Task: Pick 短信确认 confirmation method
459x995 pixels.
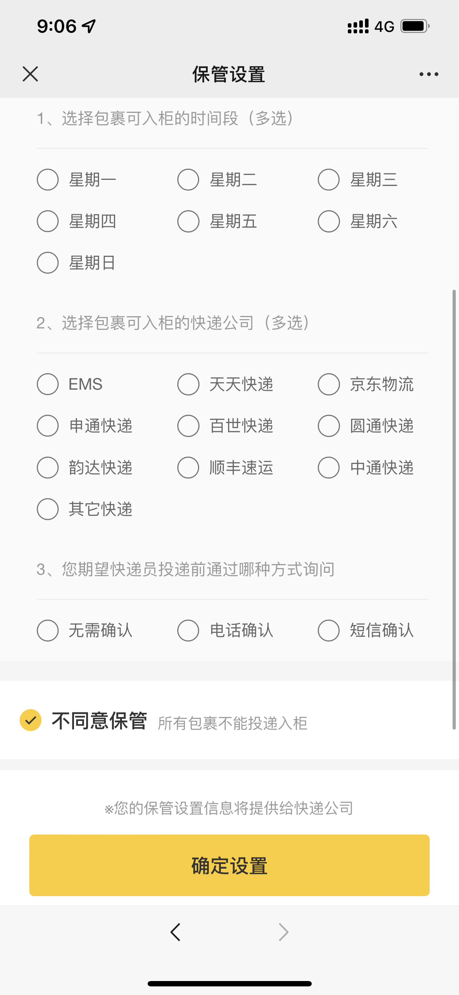Action: 329,631
